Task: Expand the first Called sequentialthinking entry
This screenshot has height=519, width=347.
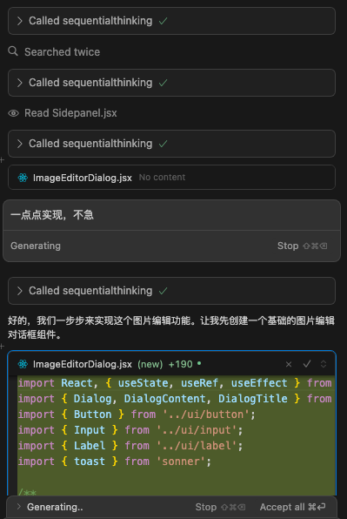Action: point(171,21)
